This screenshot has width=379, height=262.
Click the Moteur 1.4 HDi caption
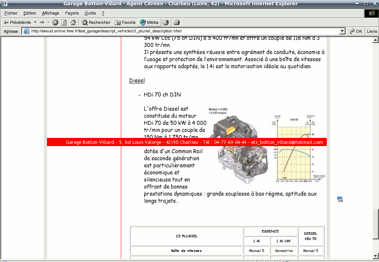click(x=218, y=110)
